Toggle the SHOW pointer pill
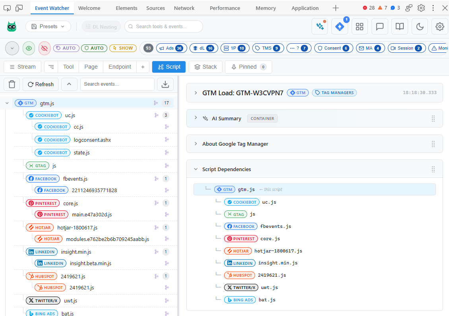This screenshot has width=449, height=316. (x=123, y=48)
